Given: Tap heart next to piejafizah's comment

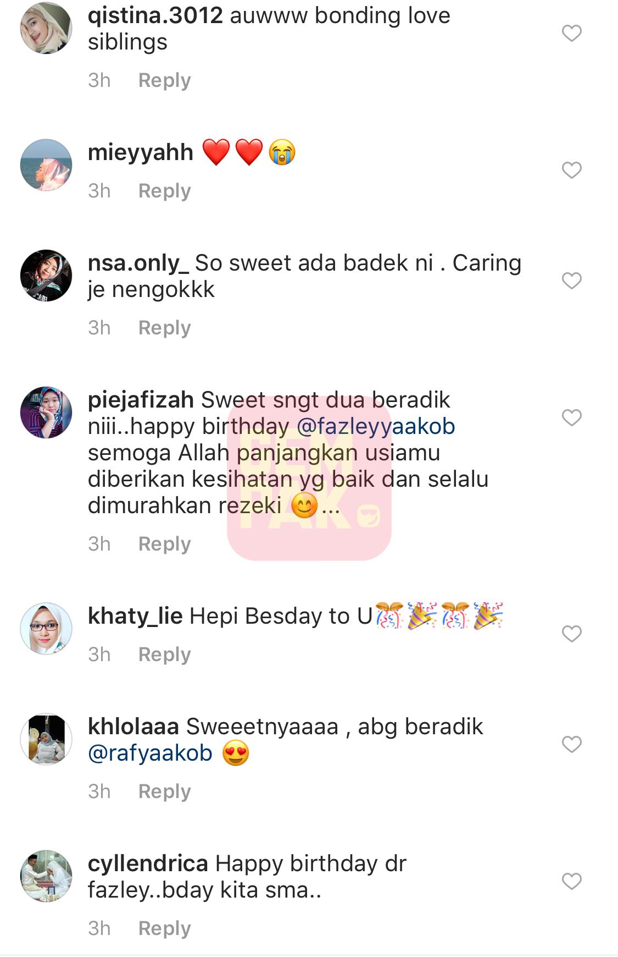Looking at the screenshot, I should [x=571, y=417].
